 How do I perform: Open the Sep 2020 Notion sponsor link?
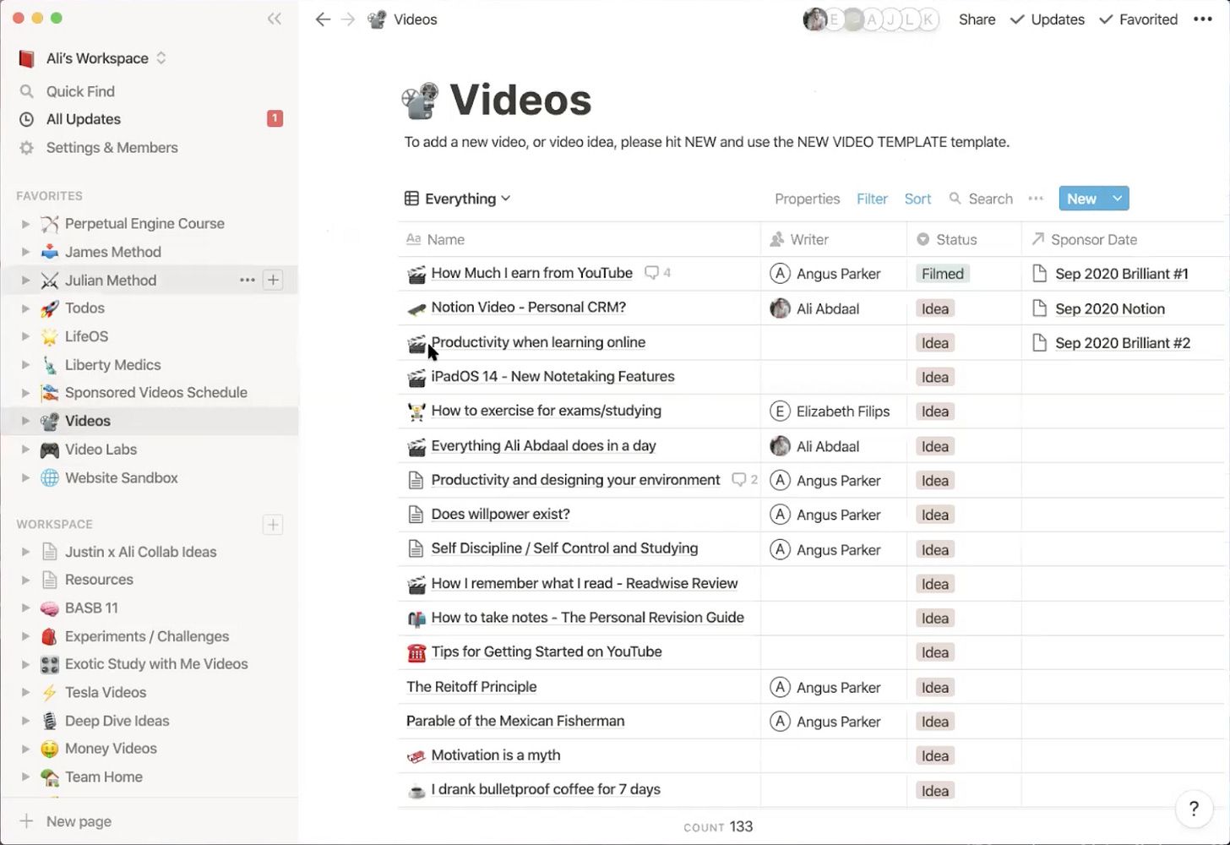click(x=1109, y=309)
